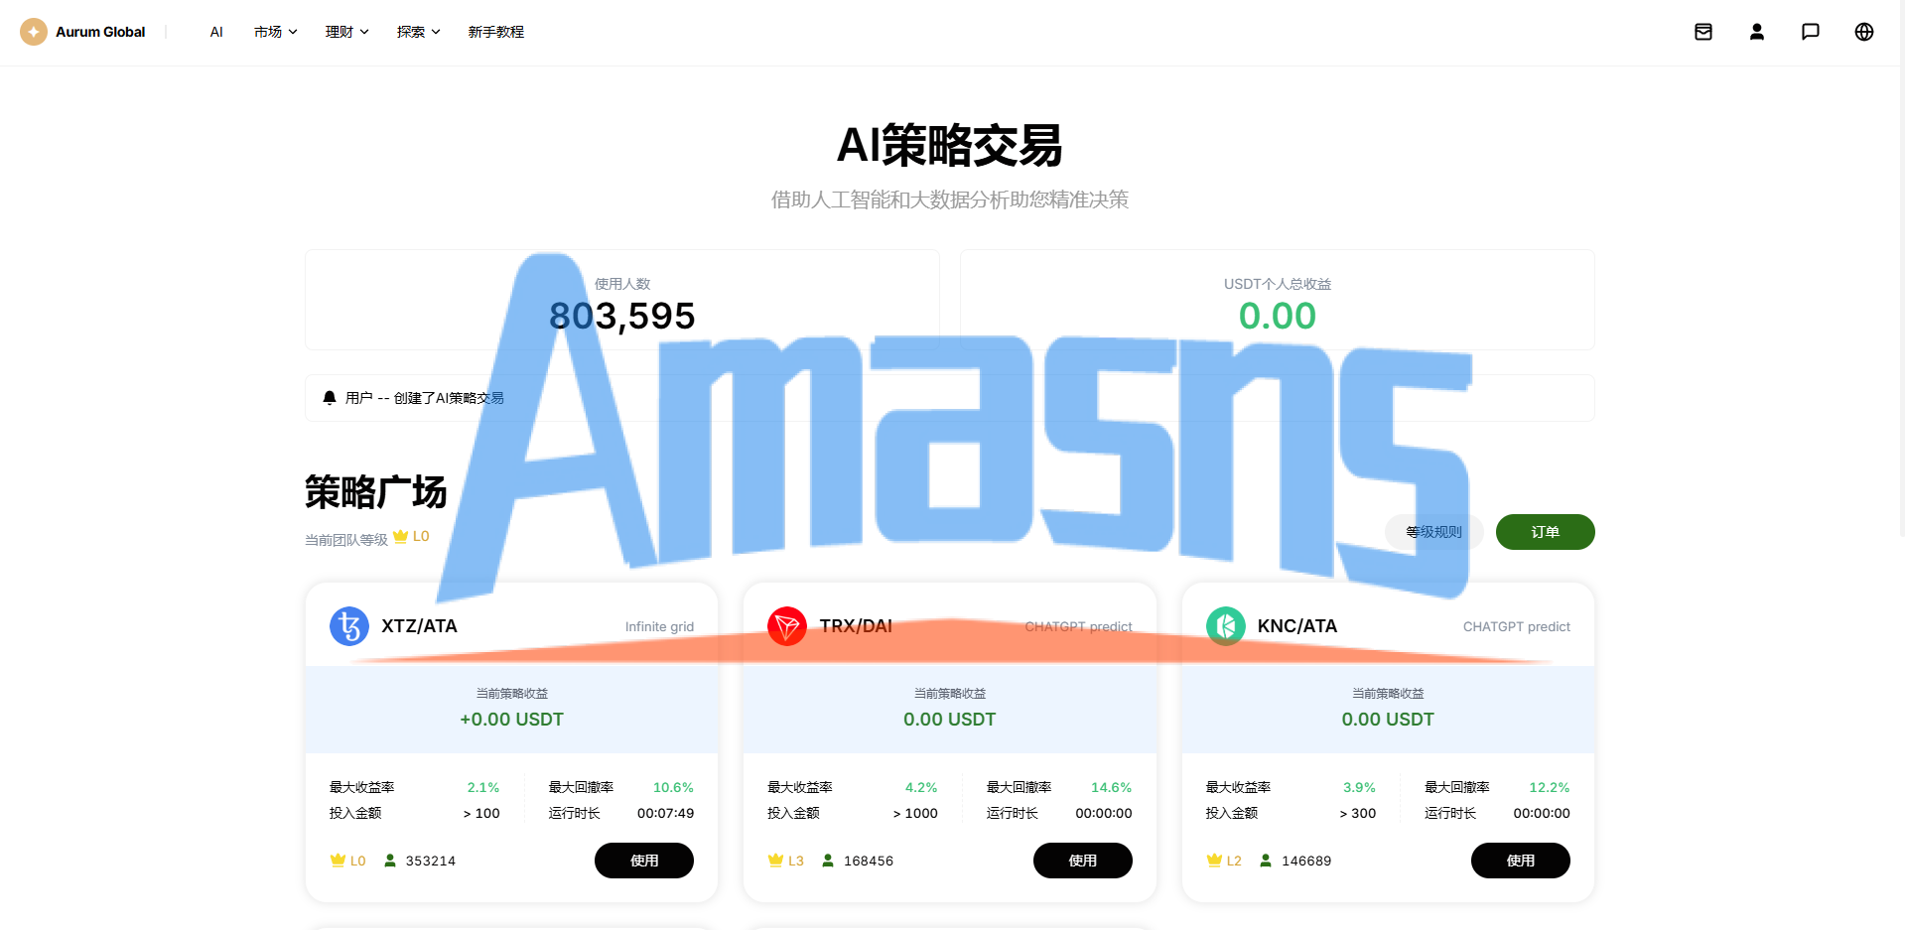Open the chat message icon
This screenshot has width=1905, height=930.
pyautogui.click(x=1811, y=32)
